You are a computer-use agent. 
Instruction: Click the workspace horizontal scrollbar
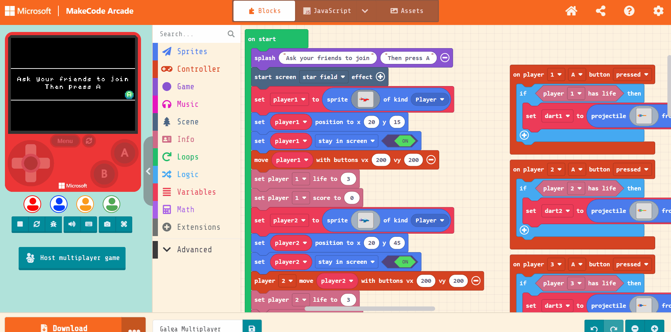(x=370, y=308)
